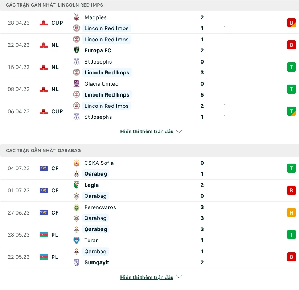This screenshot has width=299, height=290.
Task: Click the red B badge for Europa FC loss
Action: point(291,45)
